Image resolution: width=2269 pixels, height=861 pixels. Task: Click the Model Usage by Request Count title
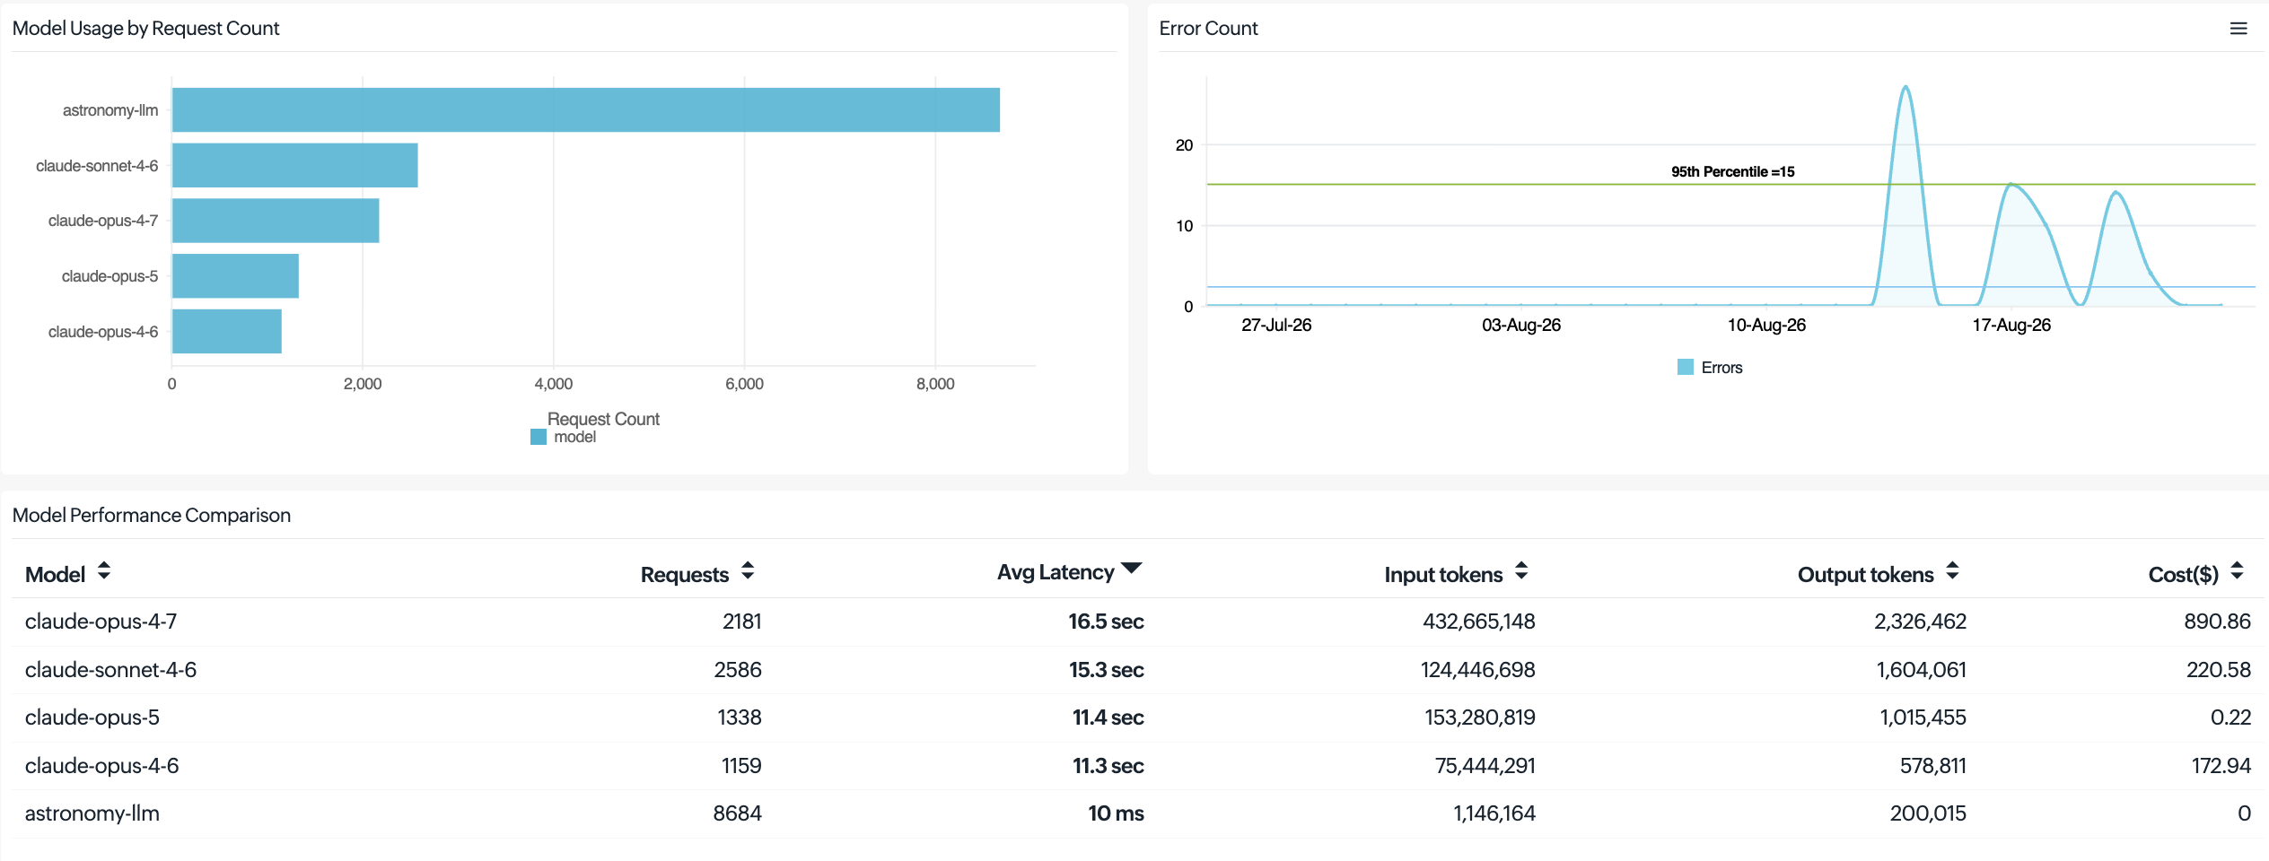click(145, 29)
